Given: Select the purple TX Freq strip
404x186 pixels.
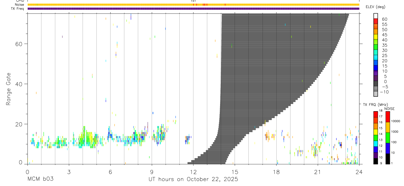Looking at the screenshot, I should pyautogui.click(x=193, y=9).
